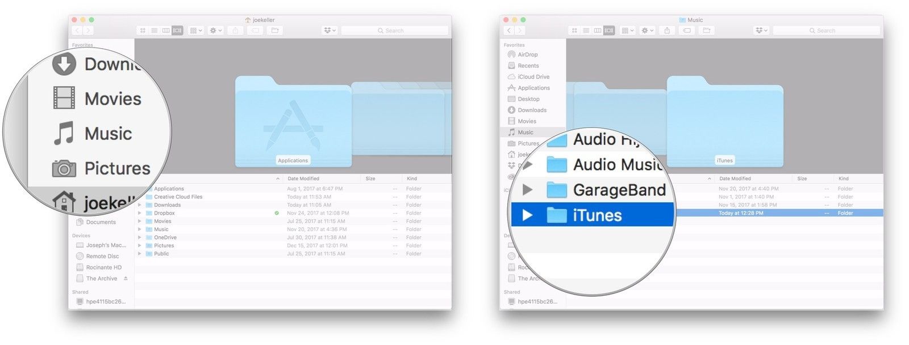
Task: Expand the Downloads folder row
Action: coord(140,205)
